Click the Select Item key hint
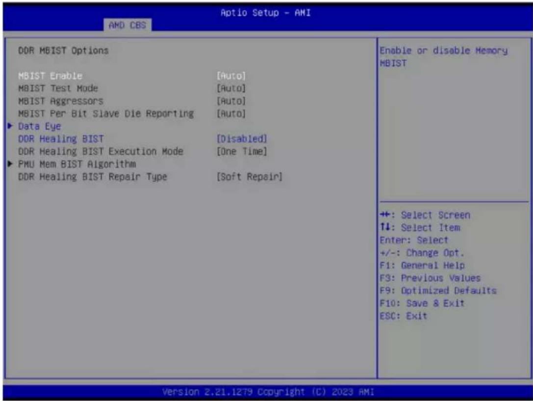This screenshot has width=533, height=401. (x=420, y=228)
